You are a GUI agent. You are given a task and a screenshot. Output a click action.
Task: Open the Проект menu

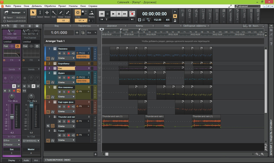(63, 6)
